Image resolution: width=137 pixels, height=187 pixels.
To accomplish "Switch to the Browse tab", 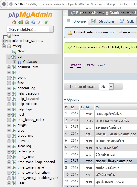I will coord(76,21).
